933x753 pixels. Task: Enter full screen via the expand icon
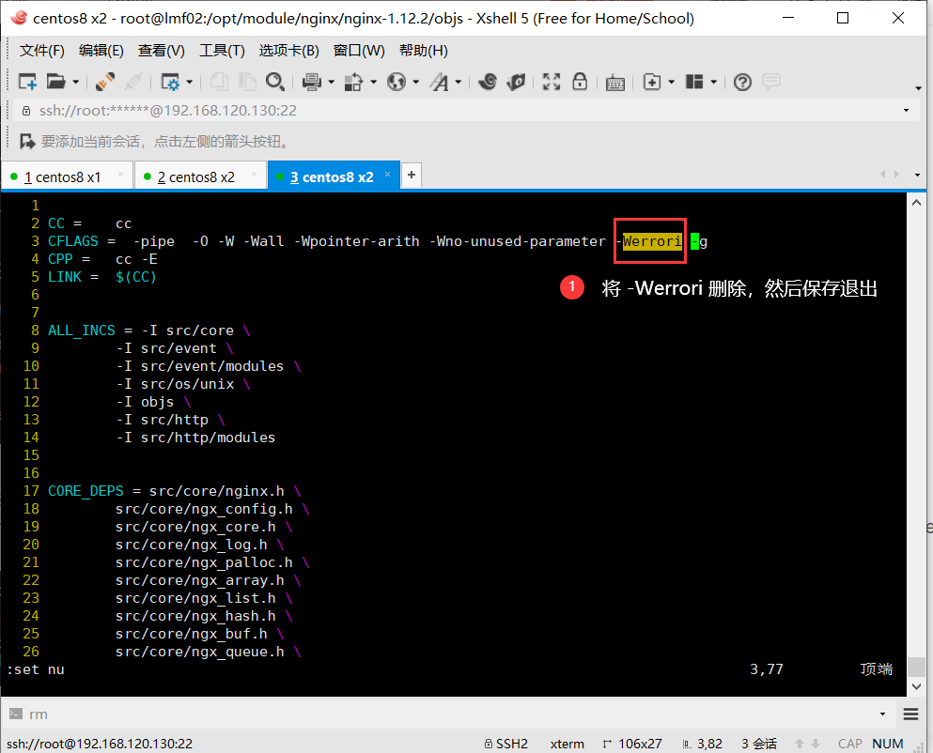pyautogui.click(x=550, y=82)
